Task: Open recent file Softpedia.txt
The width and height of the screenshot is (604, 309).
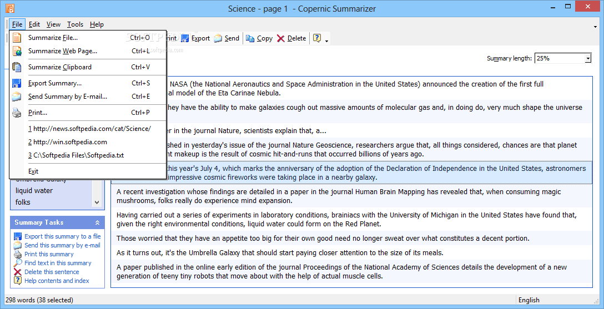Action: pos(88,155)
